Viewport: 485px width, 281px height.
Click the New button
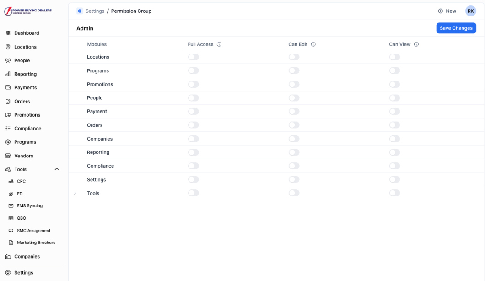click(447, 11)
